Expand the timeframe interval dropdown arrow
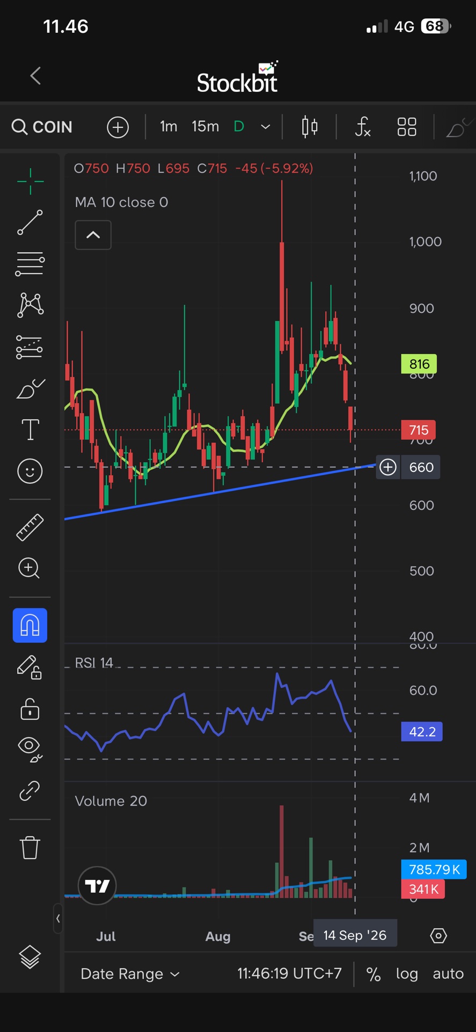 point(265,127)
